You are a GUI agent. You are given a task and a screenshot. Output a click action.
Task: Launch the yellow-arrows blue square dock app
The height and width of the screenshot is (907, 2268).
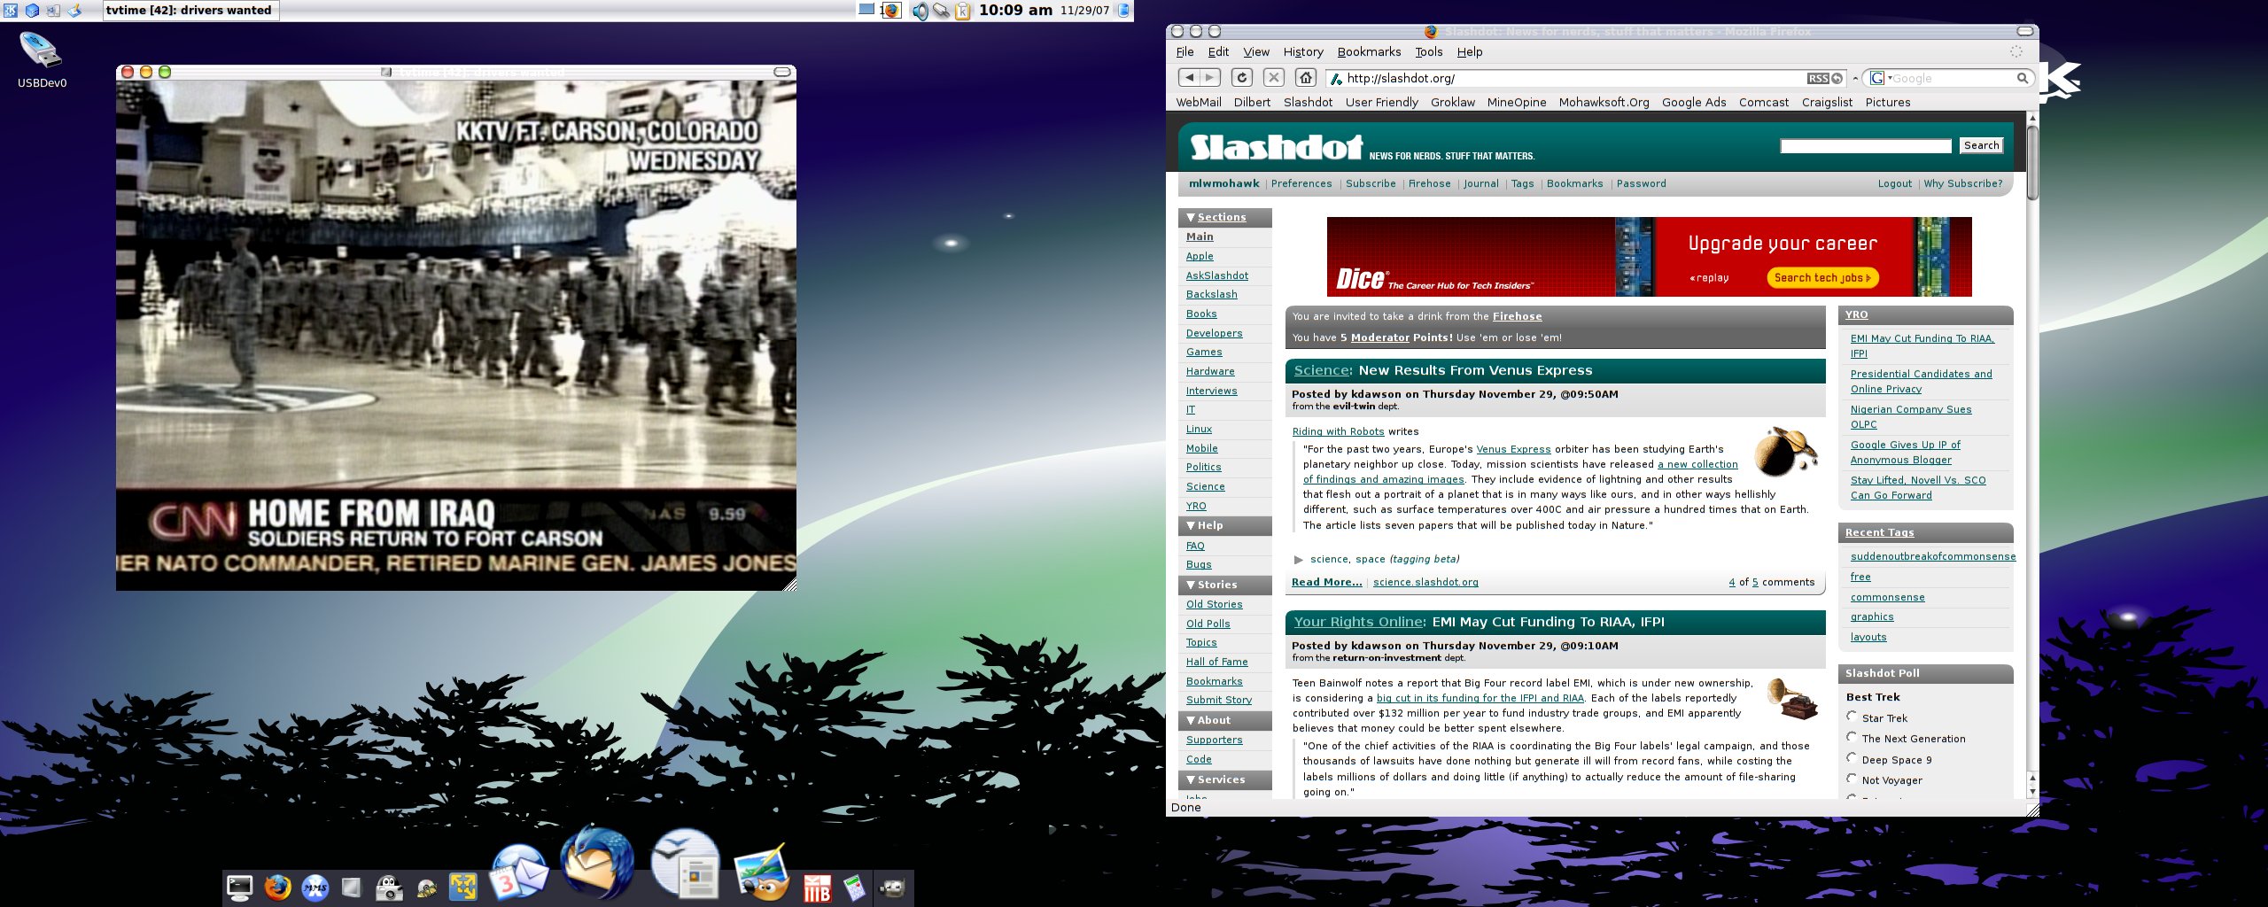463,887
